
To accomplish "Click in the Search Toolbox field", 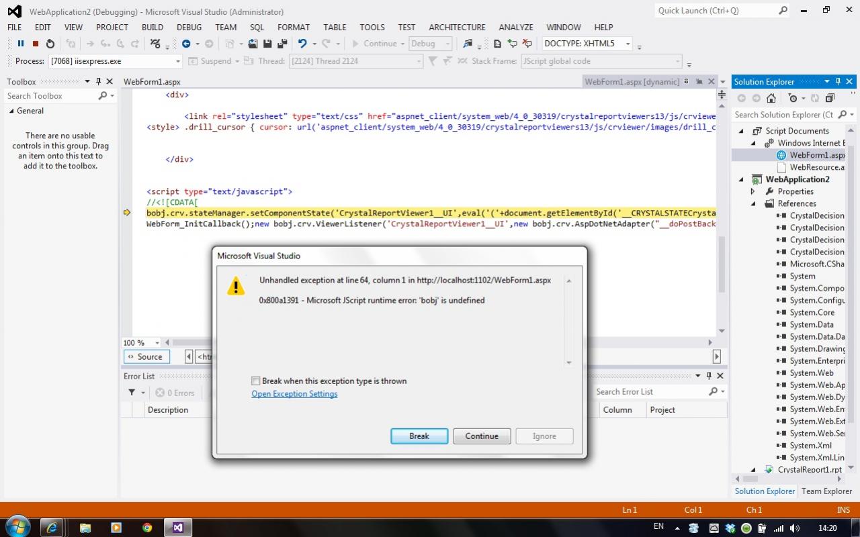I will (x=51, y=96).
